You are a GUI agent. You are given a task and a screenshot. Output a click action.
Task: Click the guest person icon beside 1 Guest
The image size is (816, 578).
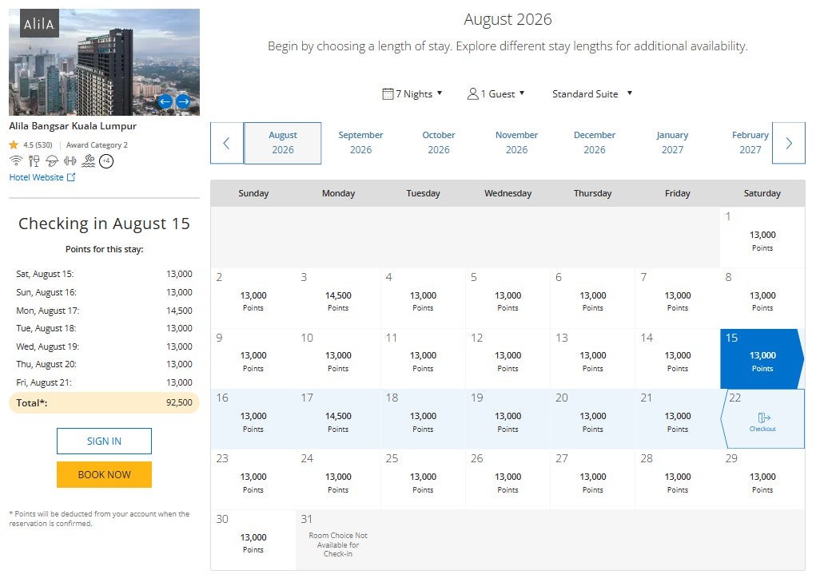(473, 93)
